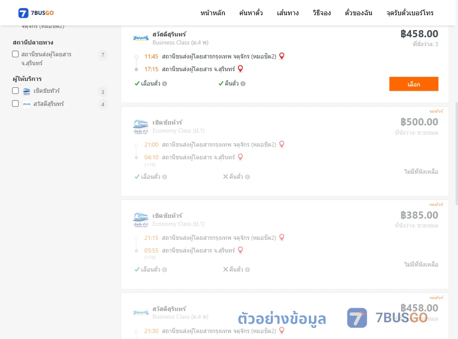458x339 pixels.
Task: Click Economy Class (ป.1) on 21:15 trip
Action: [x=179, y=224]
